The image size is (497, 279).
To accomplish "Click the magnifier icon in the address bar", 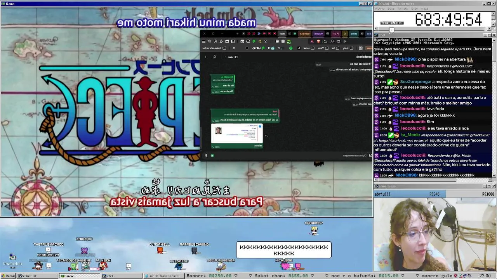I will point(332,41).
